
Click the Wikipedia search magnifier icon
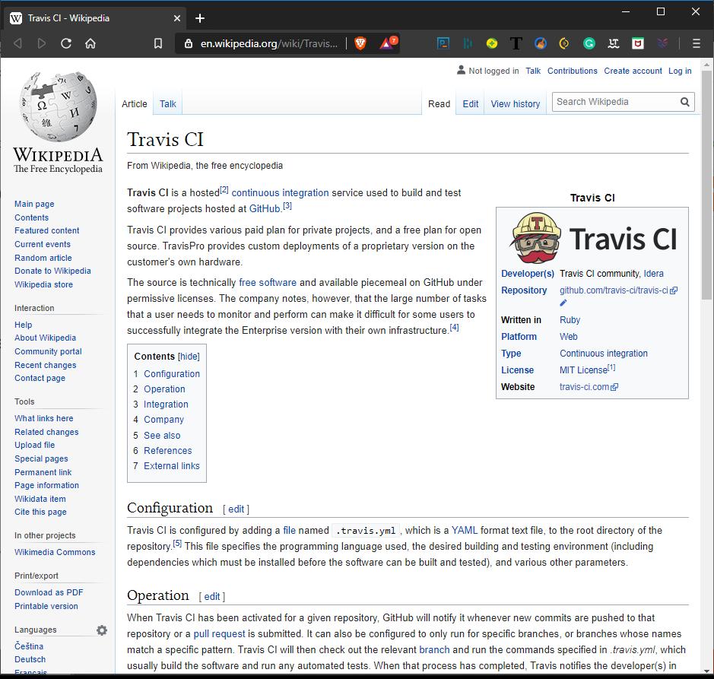click(685, 102)
